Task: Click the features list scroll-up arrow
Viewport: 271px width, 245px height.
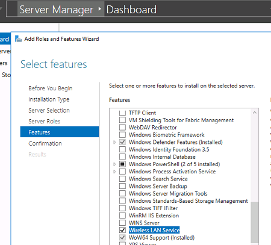Action: [255, 113]
